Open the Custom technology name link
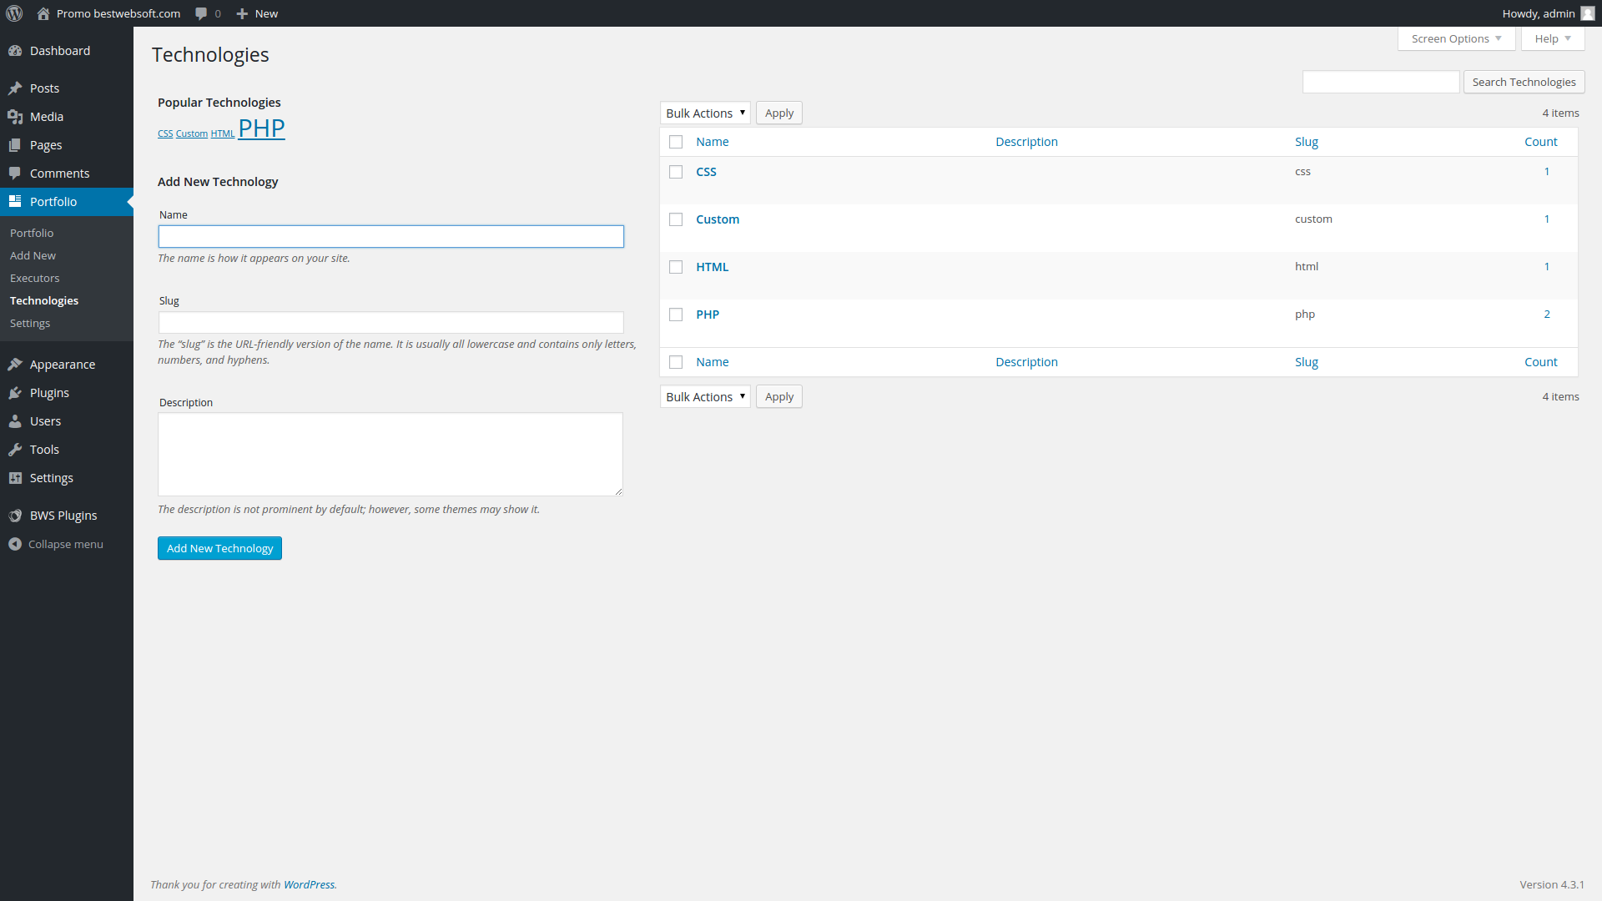The image size is (1602, 901). coord(718,219)
